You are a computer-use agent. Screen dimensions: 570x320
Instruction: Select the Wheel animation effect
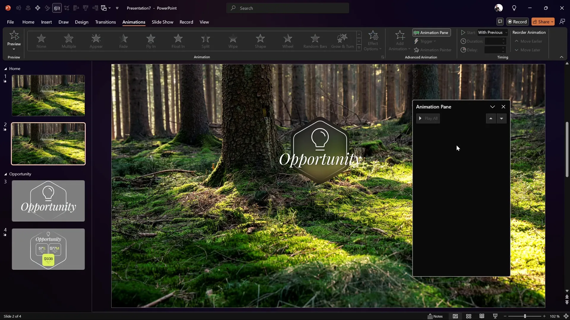point(288,41)
